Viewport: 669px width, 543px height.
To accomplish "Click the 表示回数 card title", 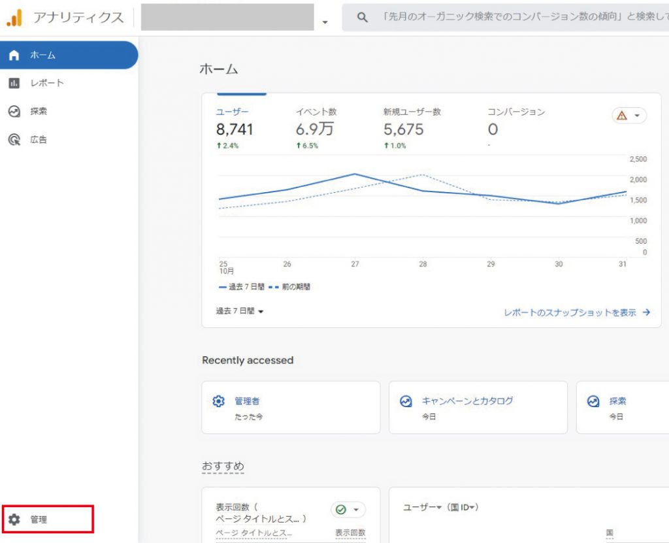I will click(x=261, y=513).
